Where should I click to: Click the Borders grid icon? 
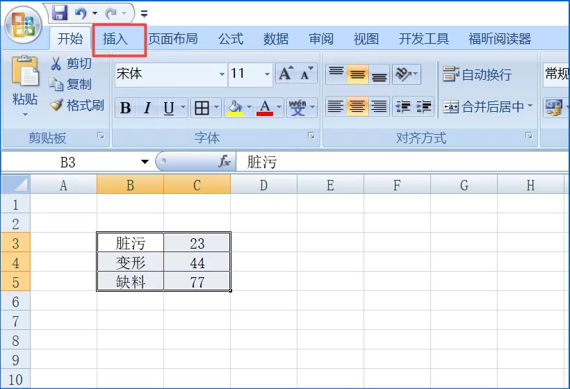[x=202, y=108]
